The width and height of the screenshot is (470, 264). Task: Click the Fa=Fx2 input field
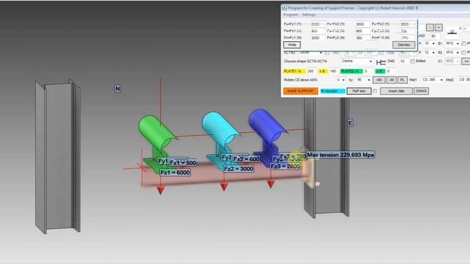pyautogui.click(x=362, y=31)
